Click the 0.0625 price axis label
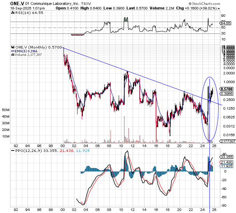 coord(229,117)
